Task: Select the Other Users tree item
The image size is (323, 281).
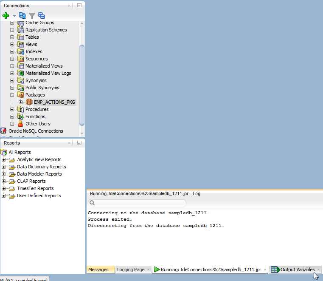Action: (x=38, y=124)
